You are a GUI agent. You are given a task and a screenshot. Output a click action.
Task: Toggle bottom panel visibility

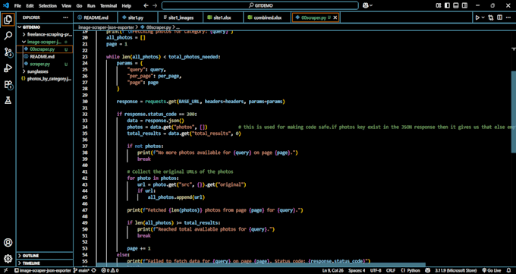pyautogui.click(x=456, y=5)
